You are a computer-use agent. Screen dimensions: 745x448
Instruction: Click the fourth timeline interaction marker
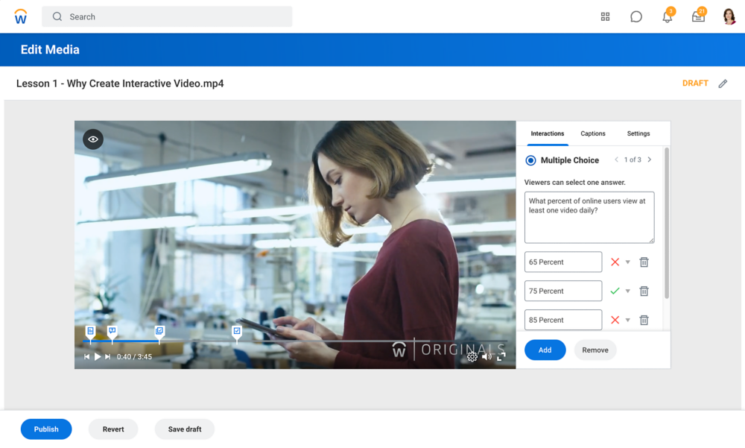237,331
